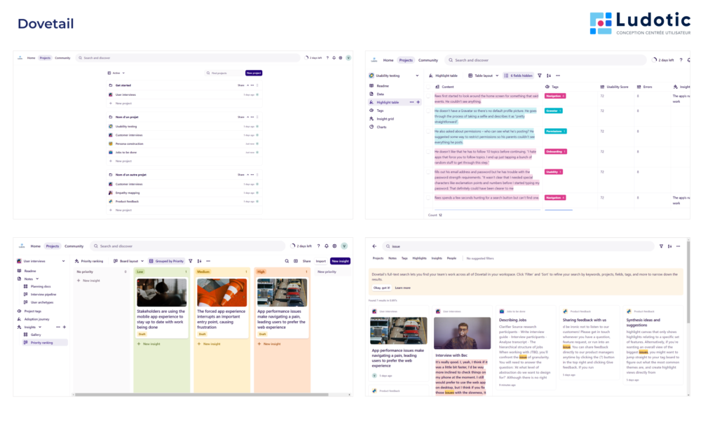
Task: Check the row starting with Rees first started
Action: tap(428, 96)
